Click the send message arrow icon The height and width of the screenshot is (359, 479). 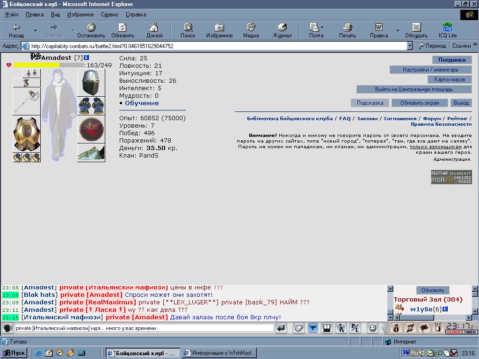(281, 328)
